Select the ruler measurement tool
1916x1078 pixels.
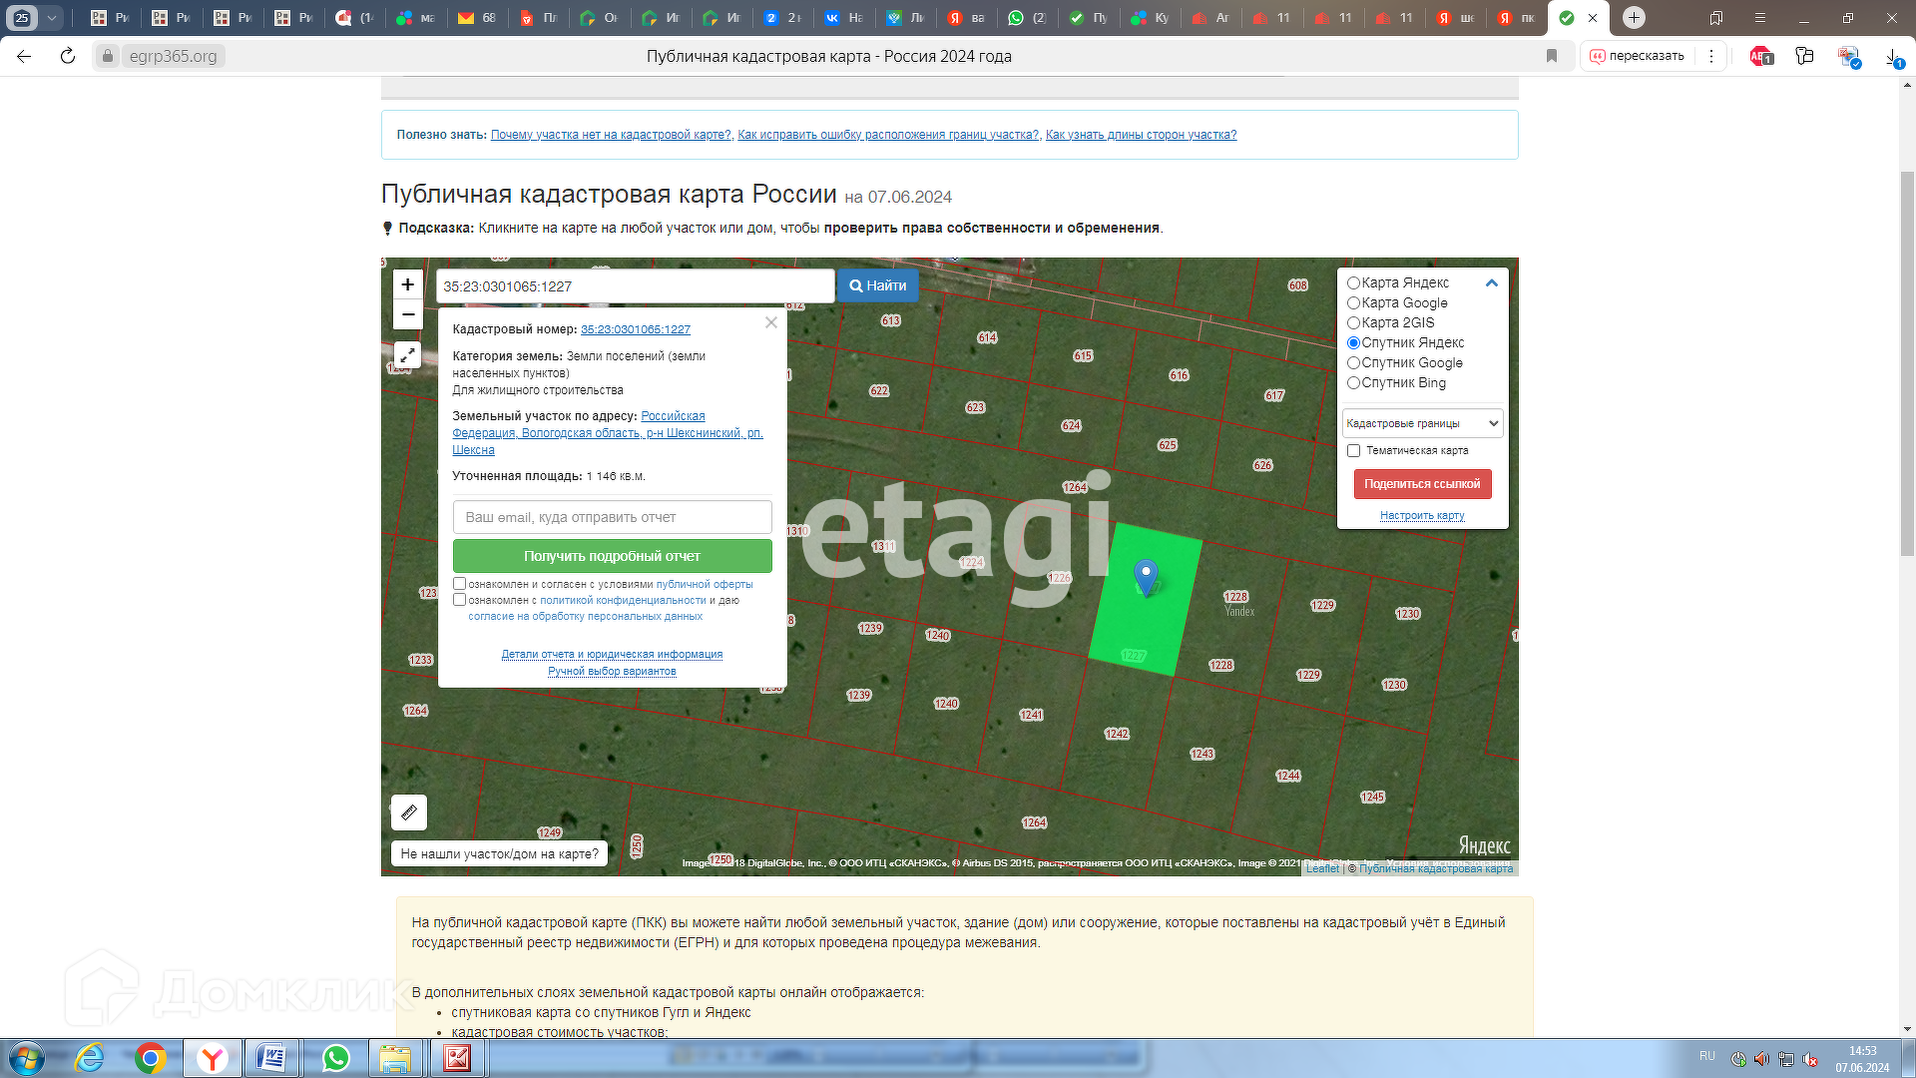pos(409,812)
